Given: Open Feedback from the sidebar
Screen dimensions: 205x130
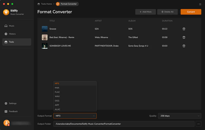Looking at the screenshot, I should (17, 112).
